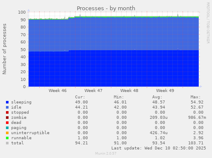
Task: Click total average value 93.54
Action: pyautogui.click(x=159, y=143)
